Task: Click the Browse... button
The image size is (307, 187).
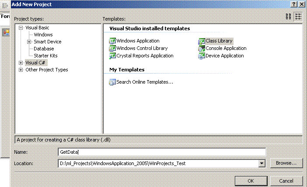Action: (x=286, y=163)
